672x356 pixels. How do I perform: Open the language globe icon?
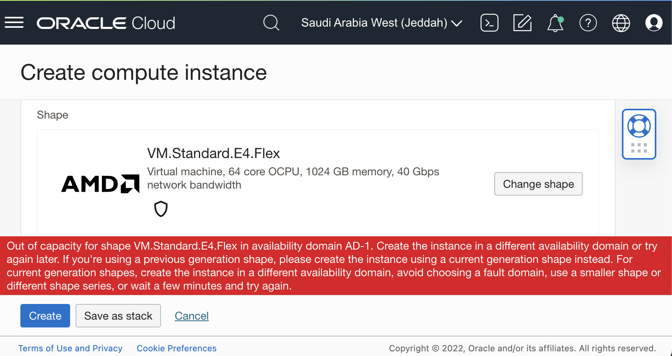621,23
